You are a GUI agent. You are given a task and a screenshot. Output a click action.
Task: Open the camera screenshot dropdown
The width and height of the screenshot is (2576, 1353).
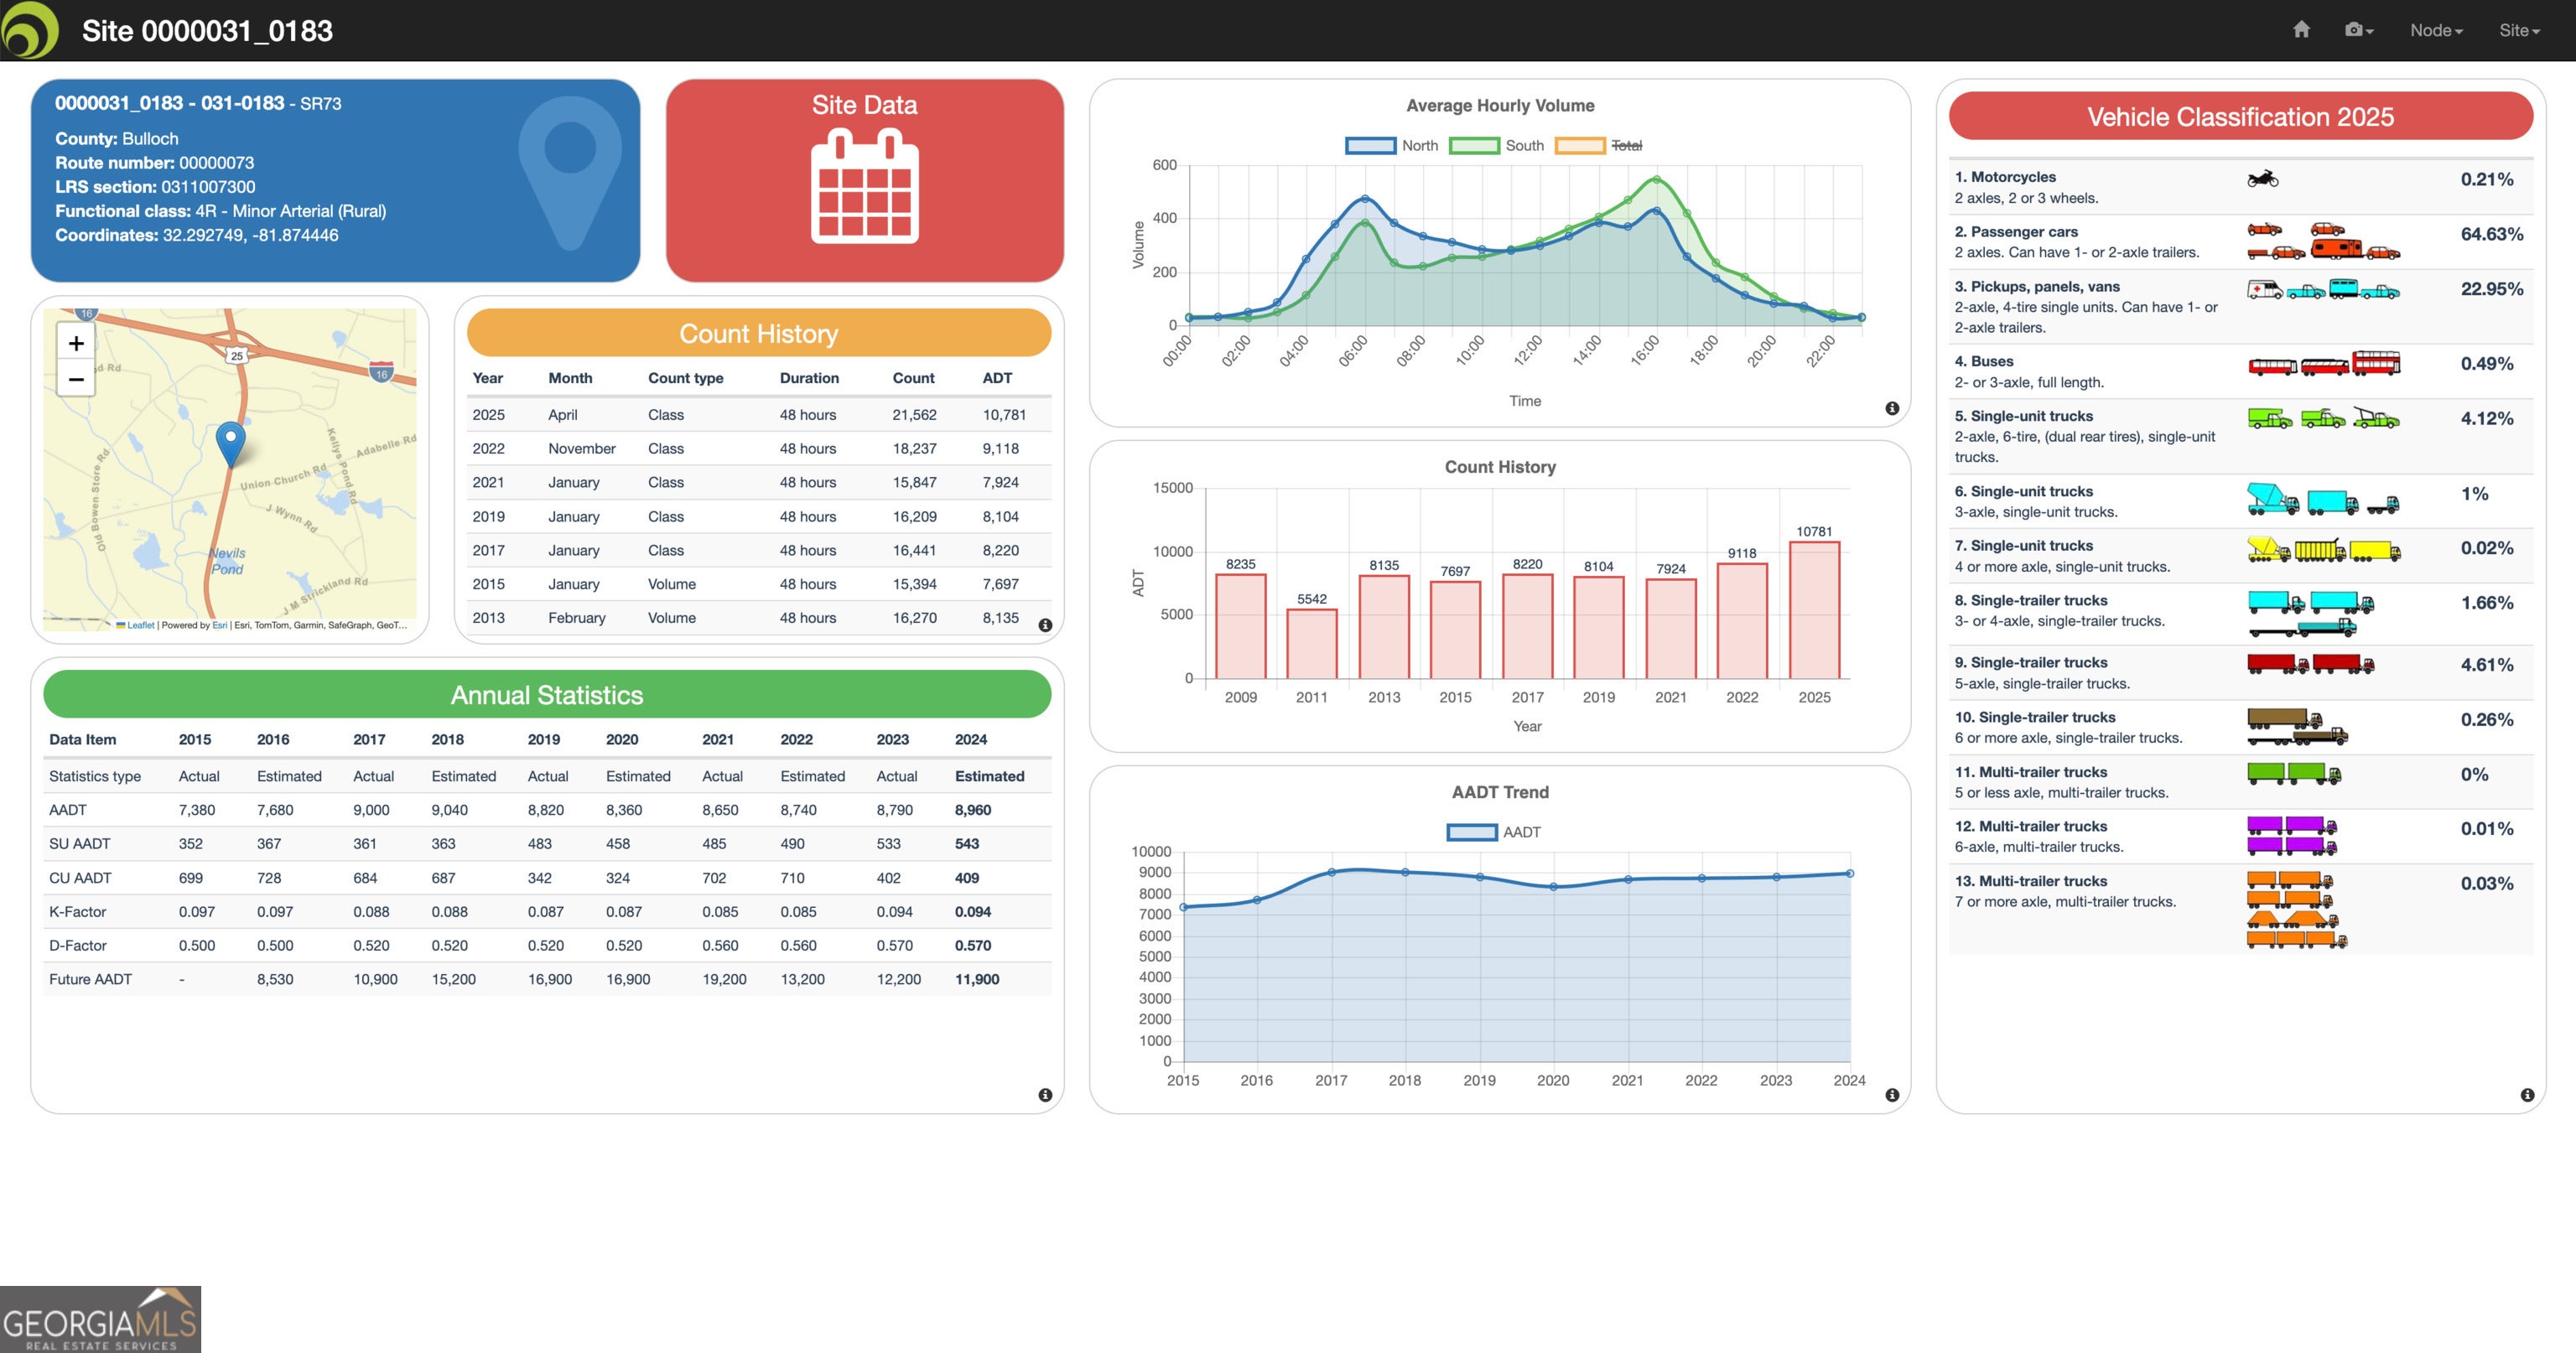pos(2358,30)
